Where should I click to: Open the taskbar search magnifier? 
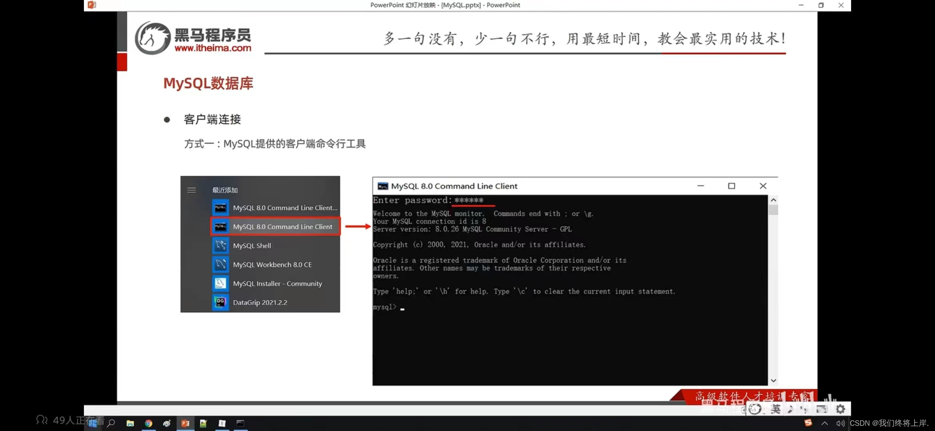(111, 423)
